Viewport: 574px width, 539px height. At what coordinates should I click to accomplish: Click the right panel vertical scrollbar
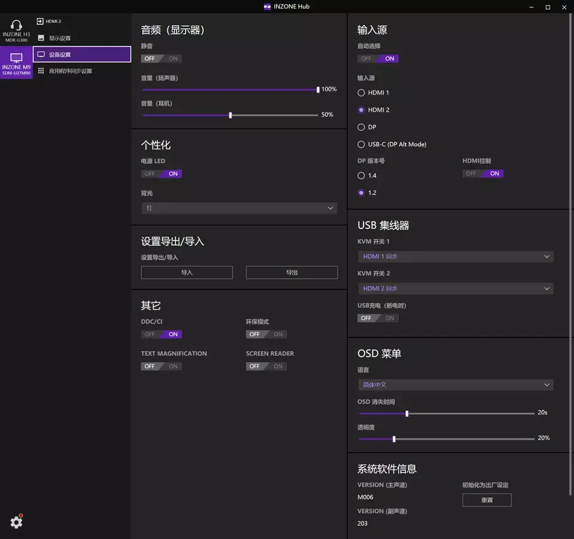pos(570,254)
